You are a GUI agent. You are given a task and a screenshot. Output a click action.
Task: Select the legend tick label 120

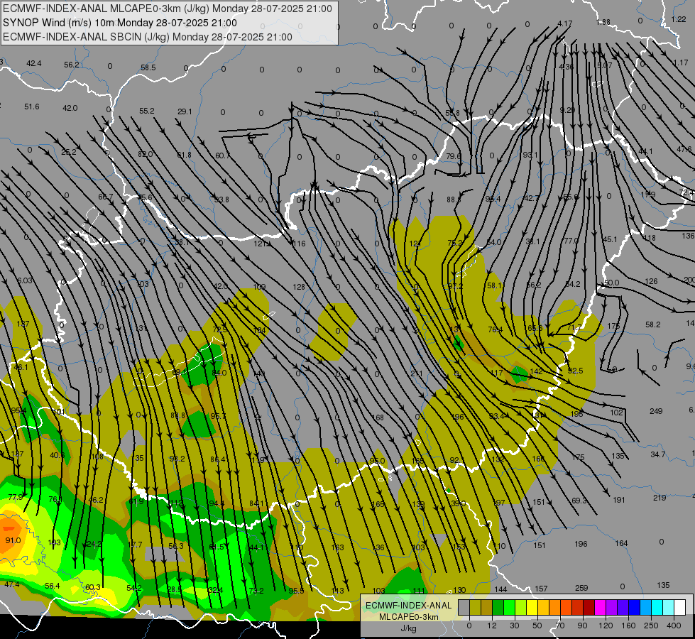tap(606, 626)
